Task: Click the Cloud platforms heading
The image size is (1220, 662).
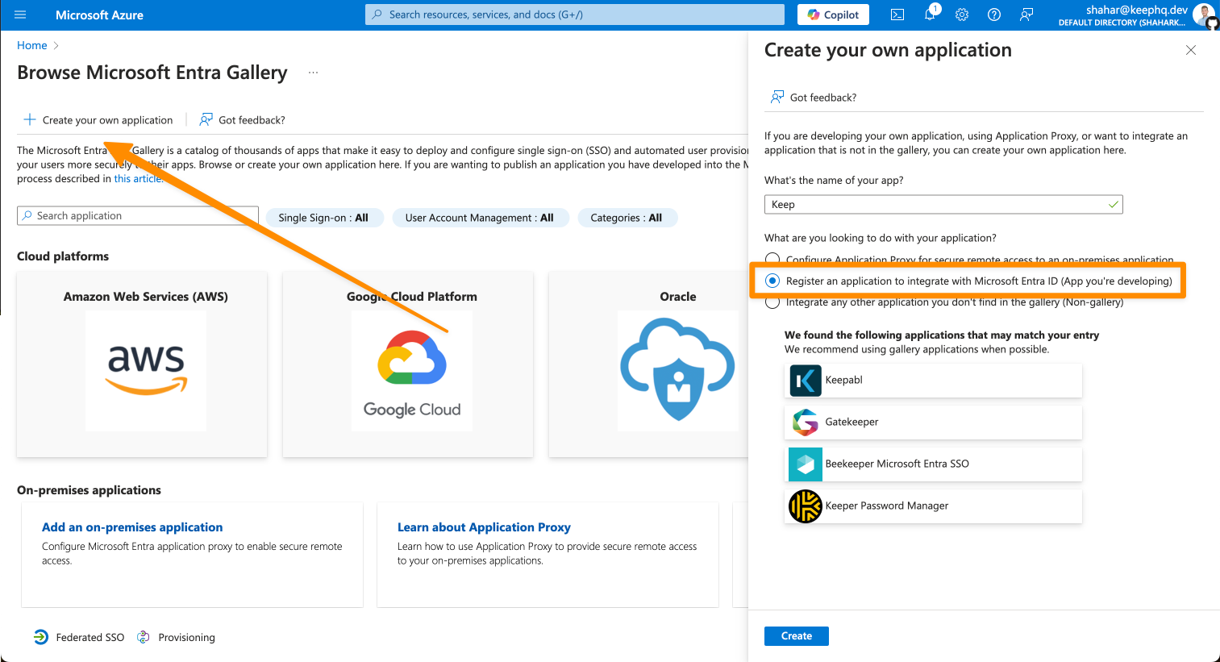Action: [x=63, y=256]
